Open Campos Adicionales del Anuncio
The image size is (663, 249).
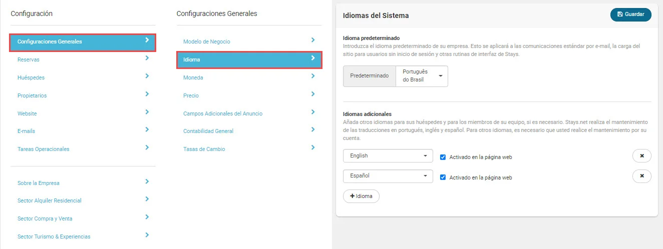point(223,113)
